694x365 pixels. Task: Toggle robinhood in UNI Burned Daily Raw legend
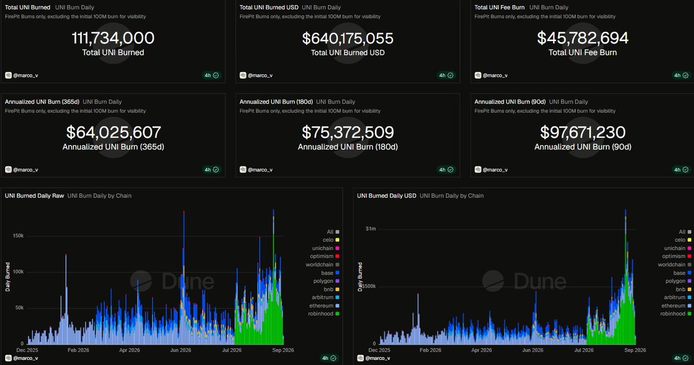pyautogui.click(x=324, y=314)
